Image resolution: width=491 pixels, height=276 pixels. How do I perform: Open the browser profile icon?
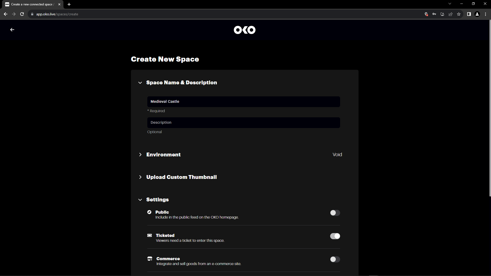477,14
